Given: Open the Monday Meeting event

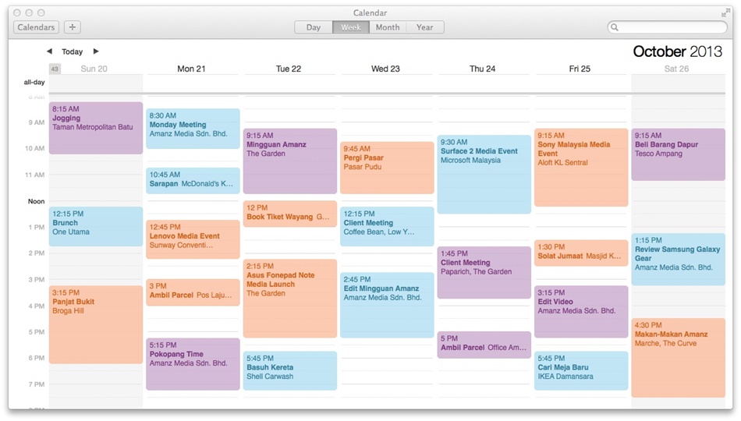Looking at the screenshot, I should (193, 129).
